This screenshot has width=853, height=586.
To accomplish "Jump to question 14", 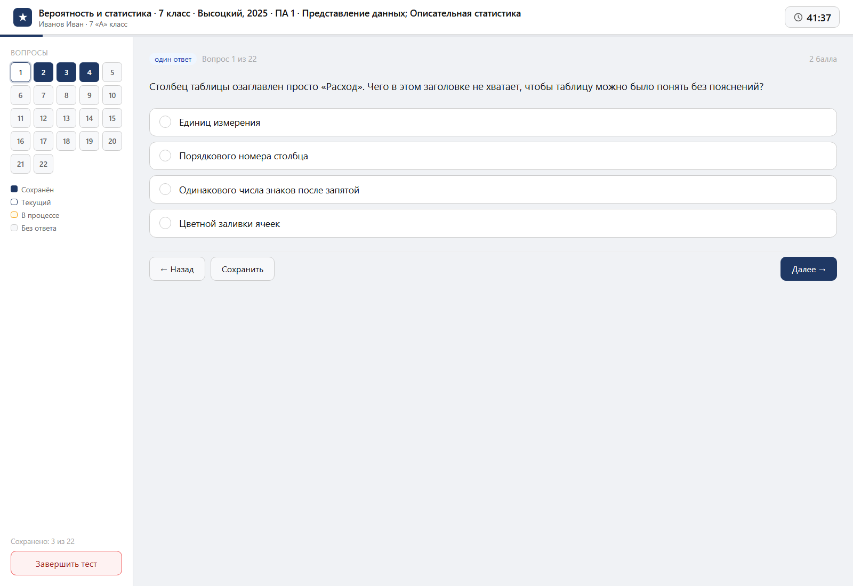I will coord(89,118).
